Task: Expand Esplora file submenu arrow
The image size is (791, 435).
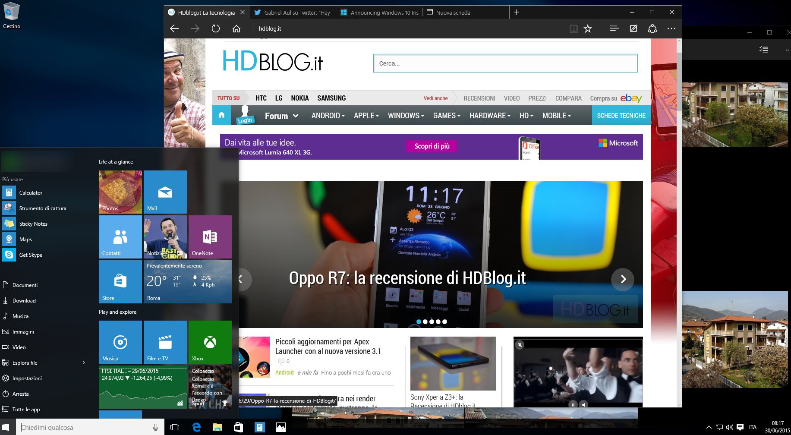Action: click(x=84, y=362)
